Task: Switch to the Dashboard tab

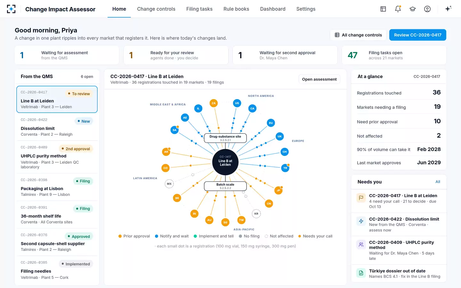Action: click(x=273, y=9)
